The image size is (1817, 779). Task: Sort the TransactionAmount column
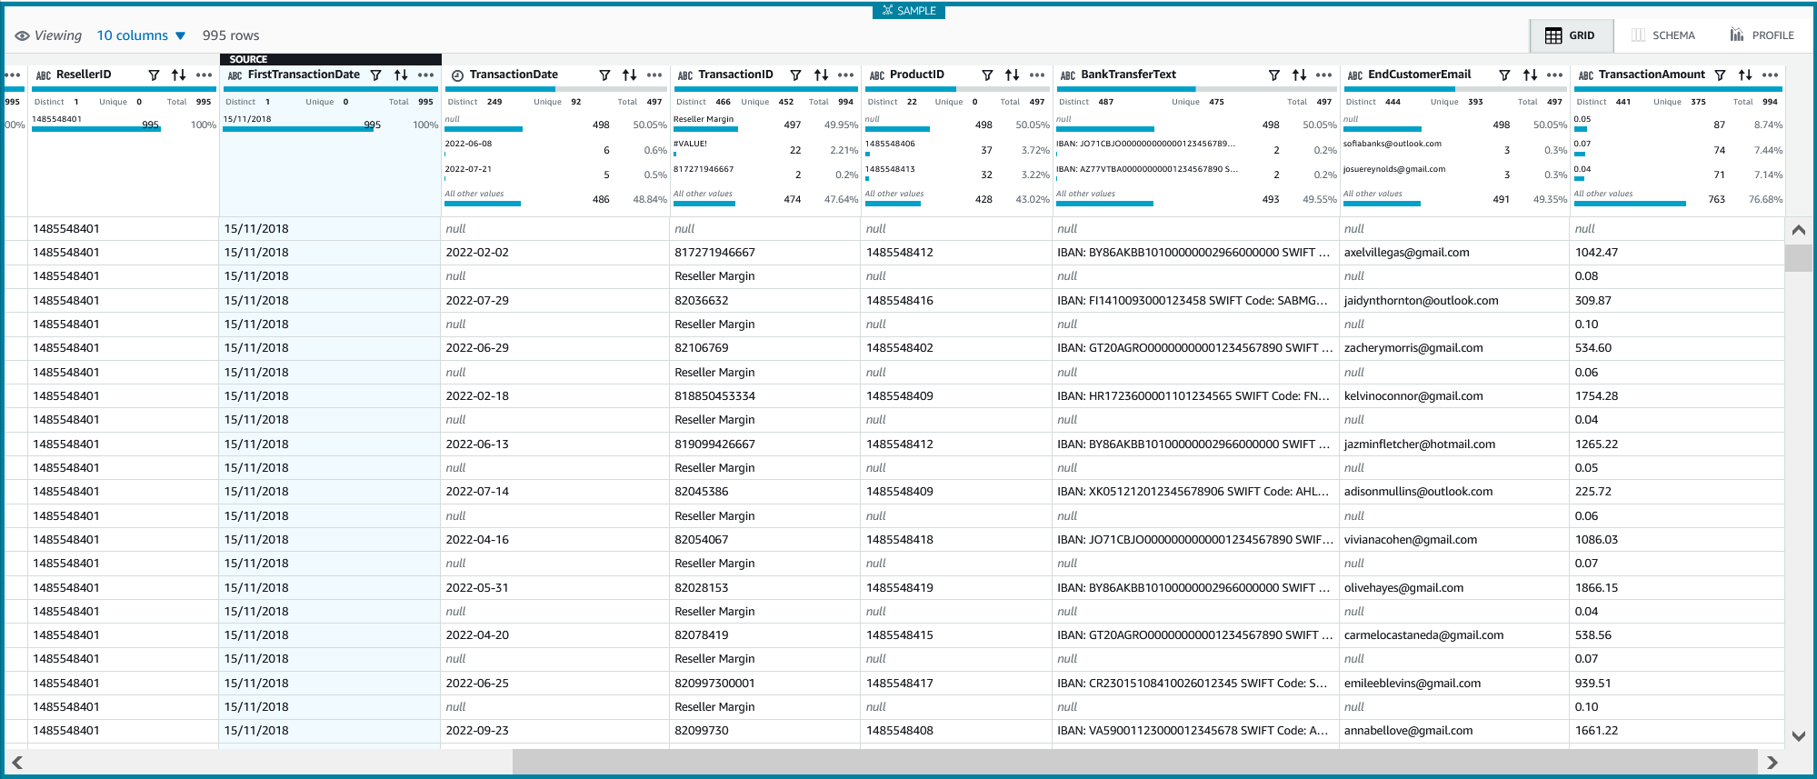coord(1745,75)
